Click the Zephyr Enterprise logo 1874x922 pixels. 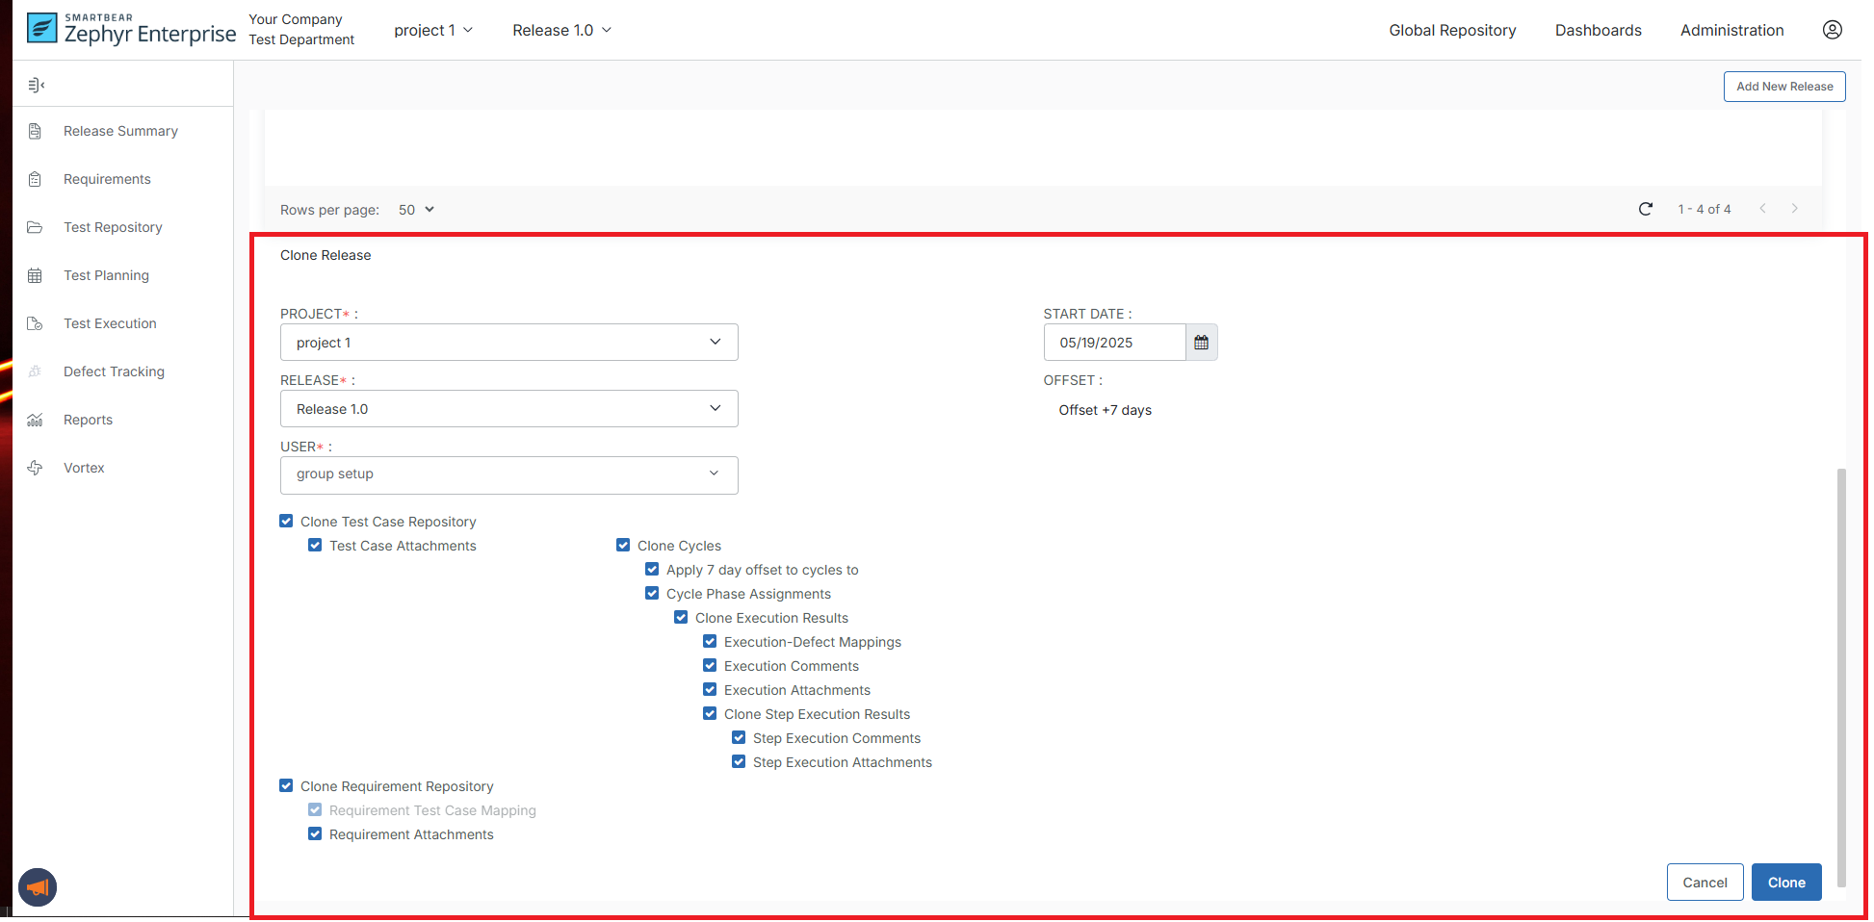[x=131, y=30]
